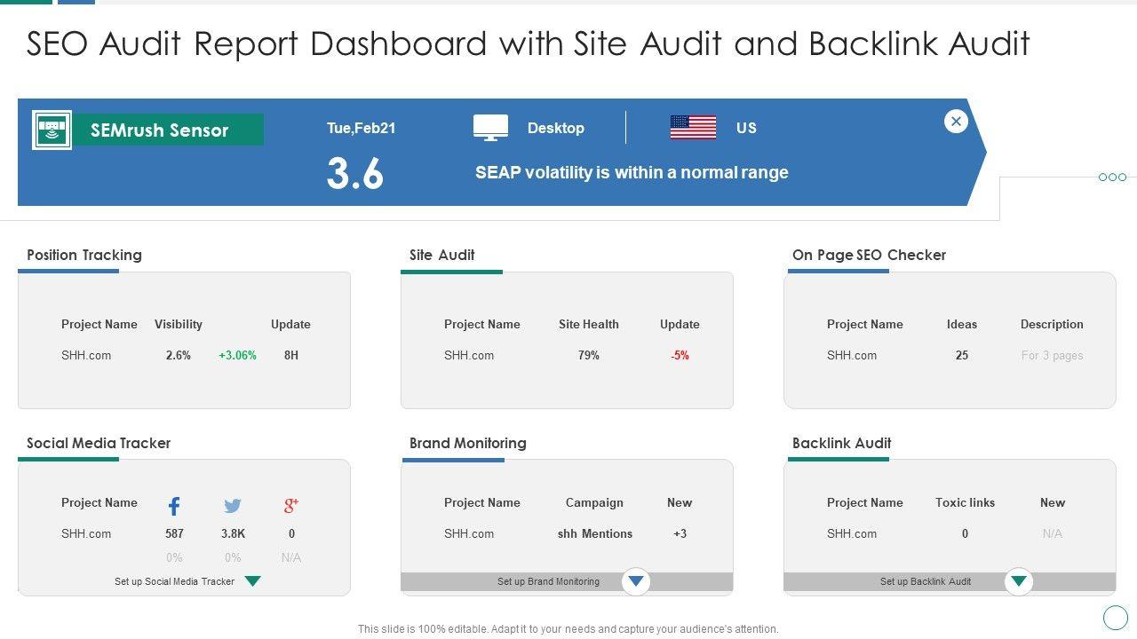Image resolution: width=1137 pixels, height=639 pixels.
Task: Click the shh Mentions campaign entry
Action: point(595,533)
